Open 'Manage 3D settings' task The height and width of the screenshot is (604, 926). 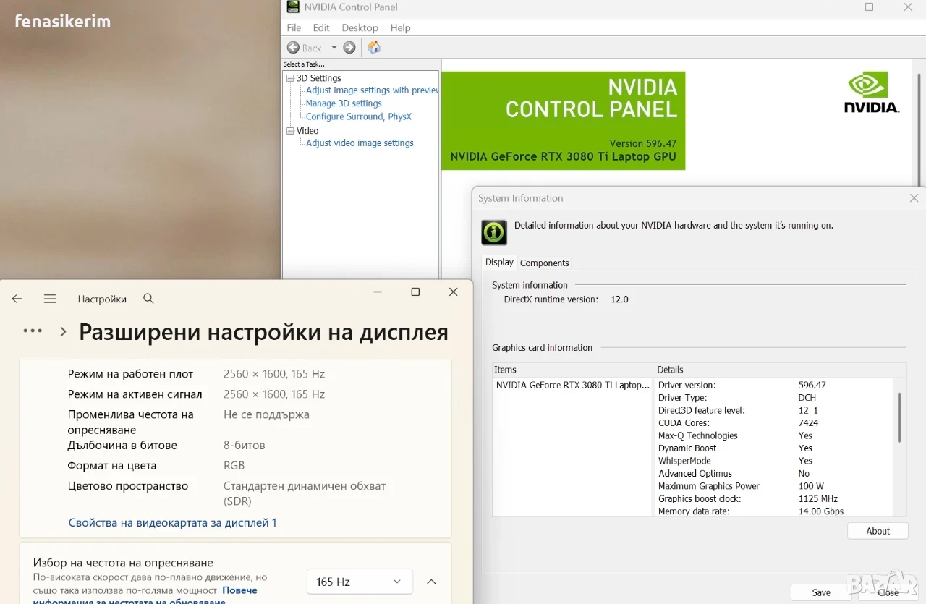(344, 103)
